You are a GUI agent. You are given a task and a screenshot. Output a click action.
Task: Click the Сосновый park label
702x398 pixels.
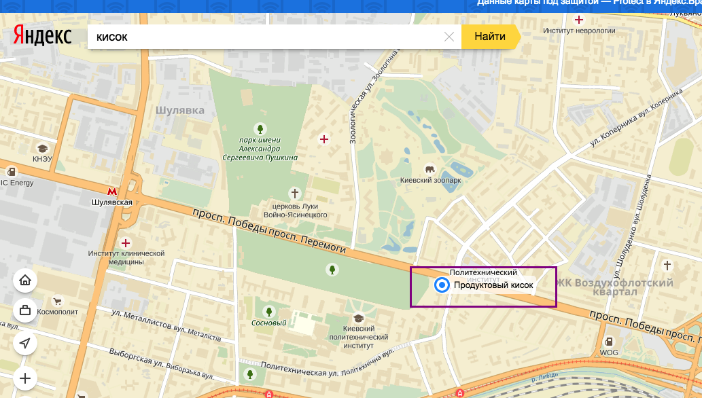pos(268,323)
